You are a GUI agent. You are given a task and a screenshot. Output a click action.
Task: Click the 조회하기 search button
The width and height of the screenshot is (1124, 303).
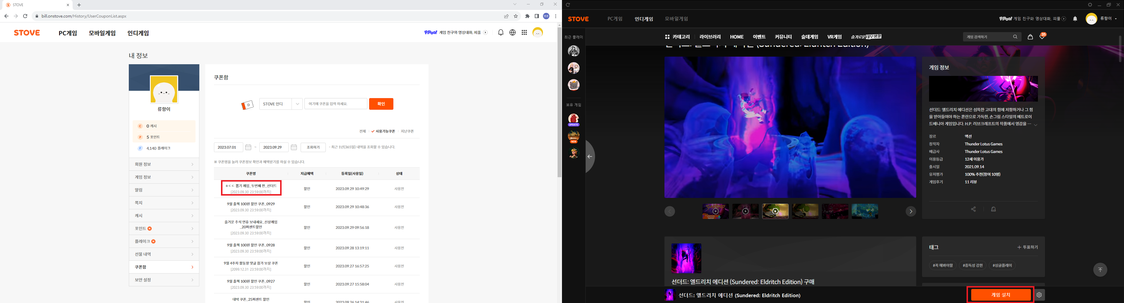point(313,148)
